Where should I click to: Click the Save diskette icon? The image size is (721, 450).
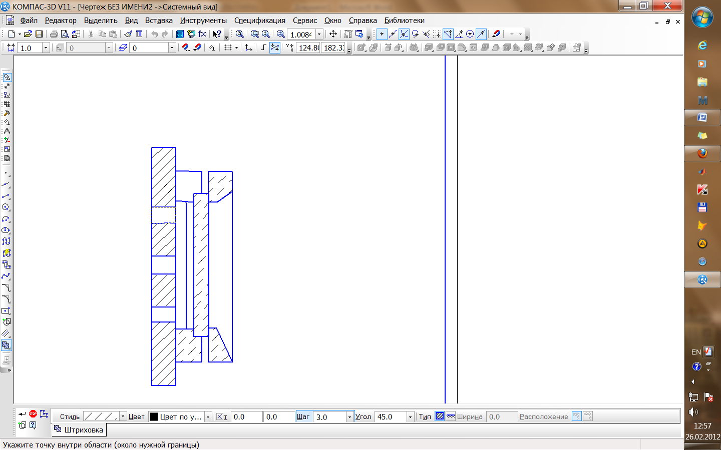point(39,34)
